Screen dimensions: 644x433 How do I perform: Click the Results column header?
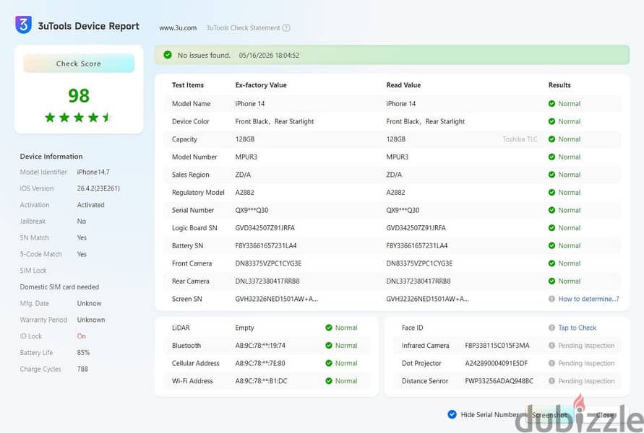559,85
